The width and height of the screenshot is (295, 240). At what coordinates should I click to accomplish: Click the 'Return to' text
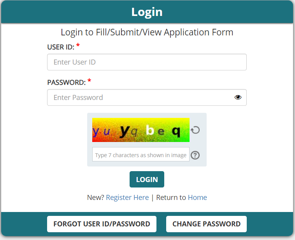click(x=171, y=198)
